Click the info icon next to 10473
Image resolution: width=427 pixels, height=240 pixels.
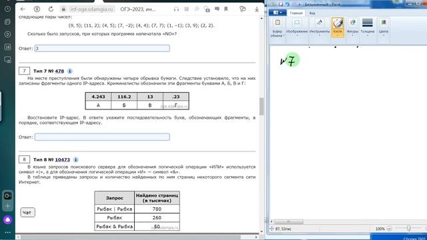(75, 160)
